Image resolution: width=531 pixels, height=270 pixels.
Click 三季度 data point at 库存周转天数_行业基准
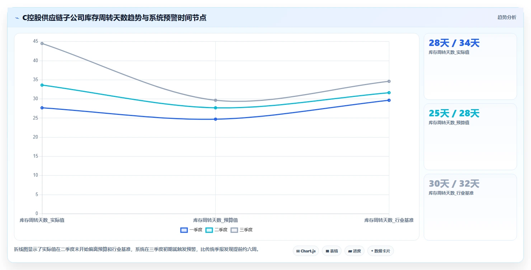tap(389, 81)
